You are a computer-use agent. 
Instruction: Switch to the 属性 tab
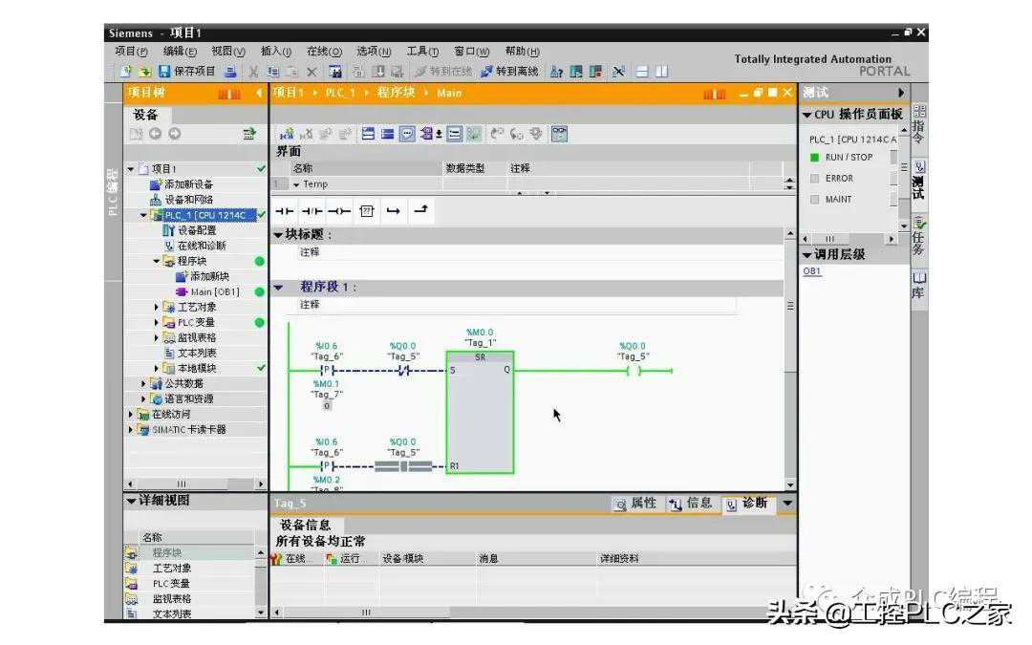tap(635, 504)
